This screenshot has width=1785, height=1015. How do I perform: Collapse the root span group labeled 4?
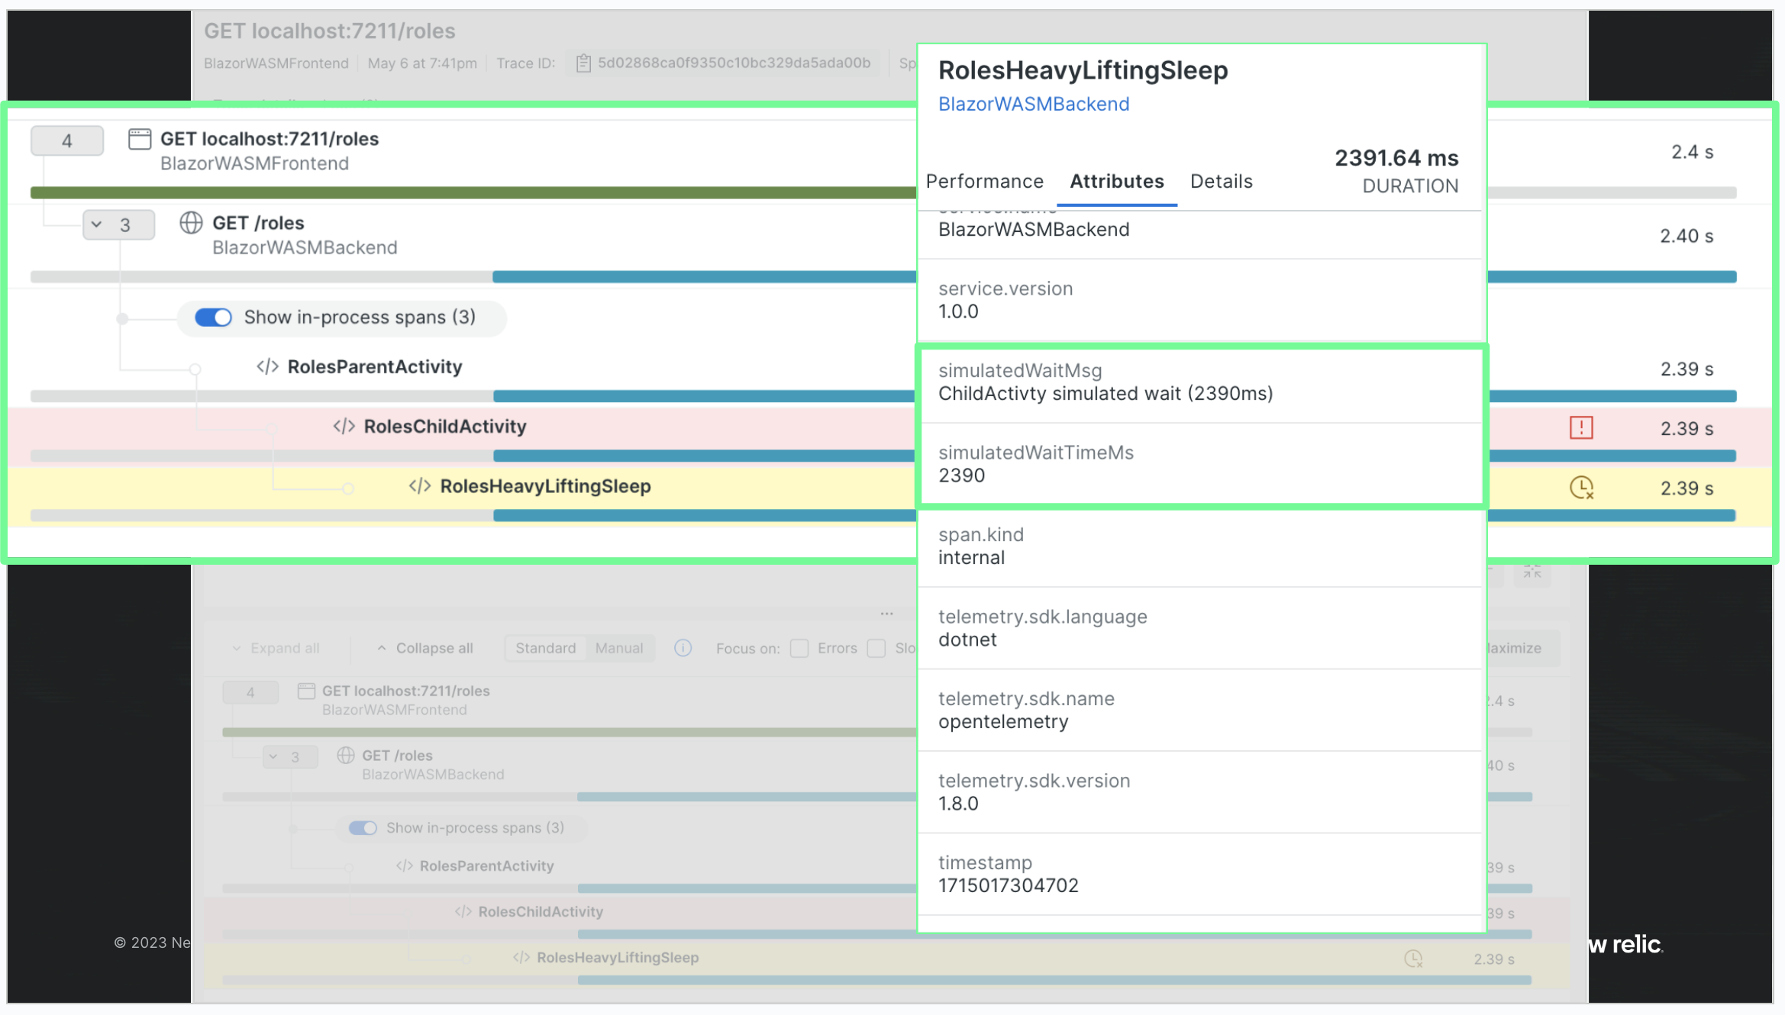(67, 141)
